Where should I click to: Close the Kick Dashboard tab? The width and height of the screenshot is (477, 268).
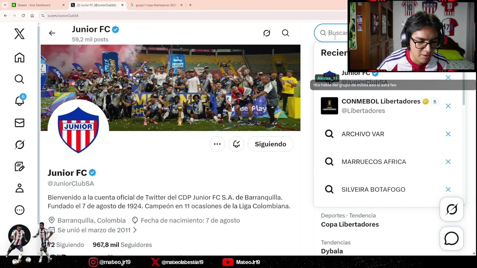[63, 5]
